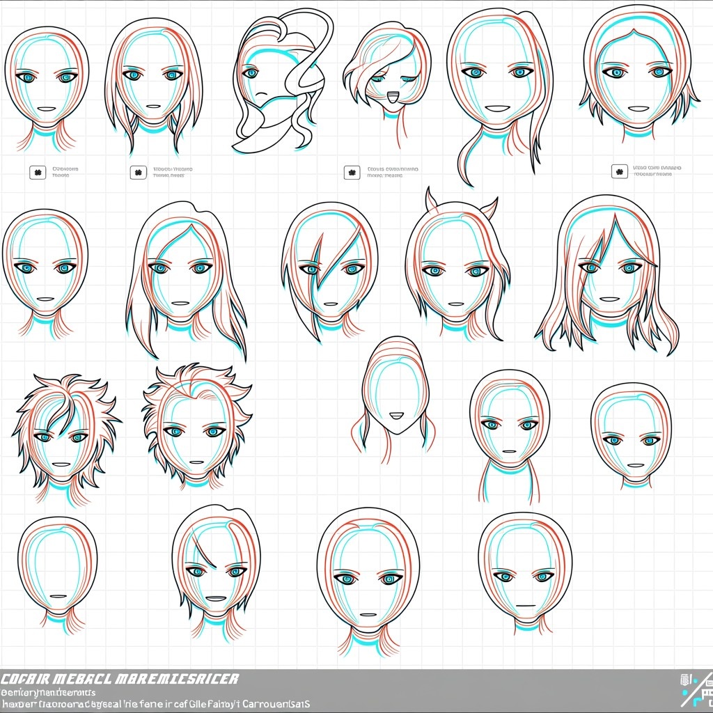Click the small icon below the tilted bob head
This screenshot has height=713, width=713.
352,172
